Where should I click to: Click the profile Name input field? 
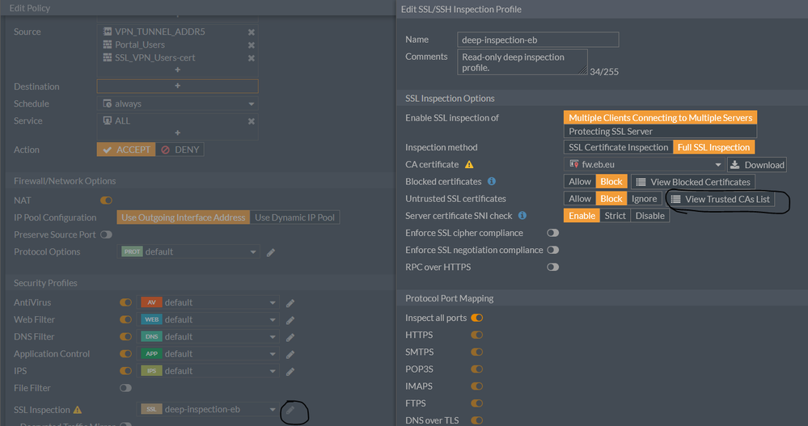tap(538, 40)
